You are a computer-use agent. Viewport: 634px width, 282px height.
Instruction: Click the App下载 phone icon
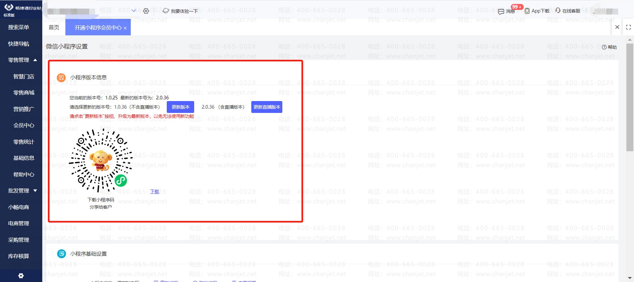click(527, 11)
